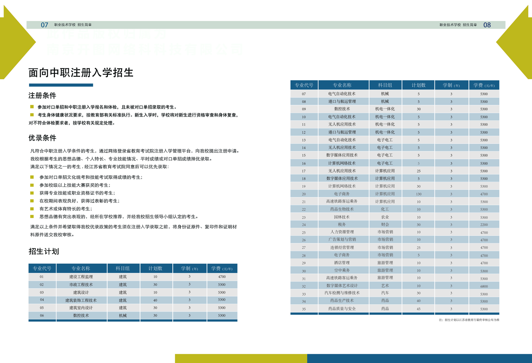Click the olive-yellow bar at page bottom
This screenshot has width=532, height=363.
[x=241, y=358]
